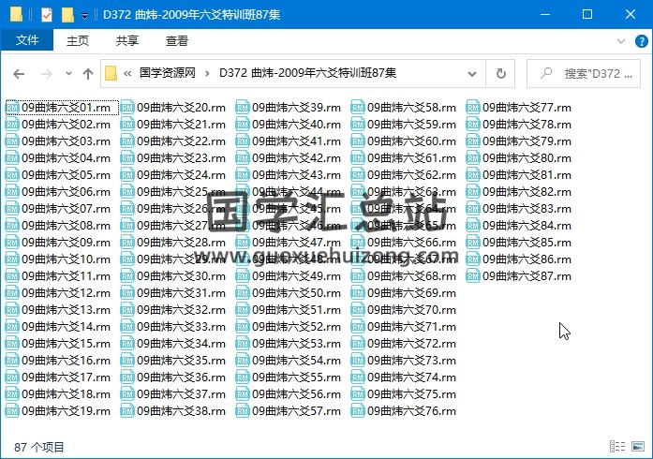This screenshot has height=459, width=653.
Task: Expand the recent locations dropdown arrow
Action: click(67, 73)
